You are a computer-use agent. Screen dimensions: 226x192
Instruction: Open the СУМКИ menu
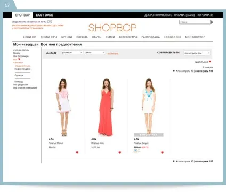pyautogui.click(x=110, y=37)
